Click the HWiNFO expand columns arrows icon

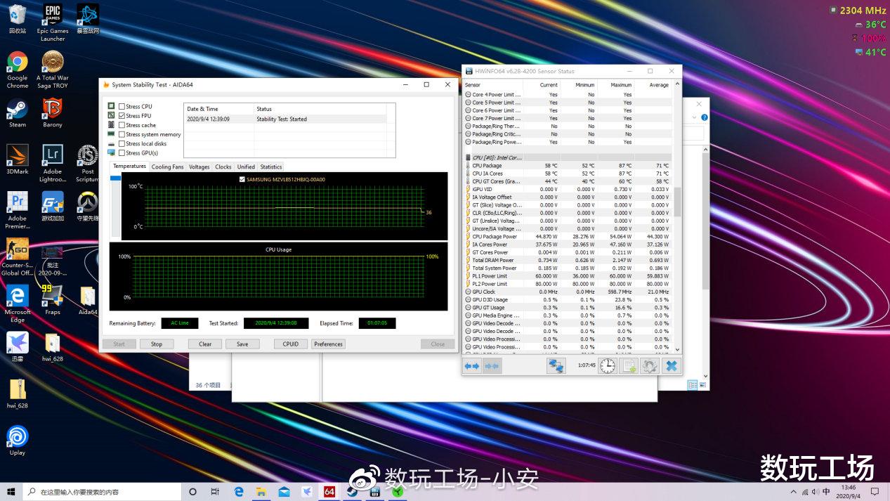(x=471, y=366)
